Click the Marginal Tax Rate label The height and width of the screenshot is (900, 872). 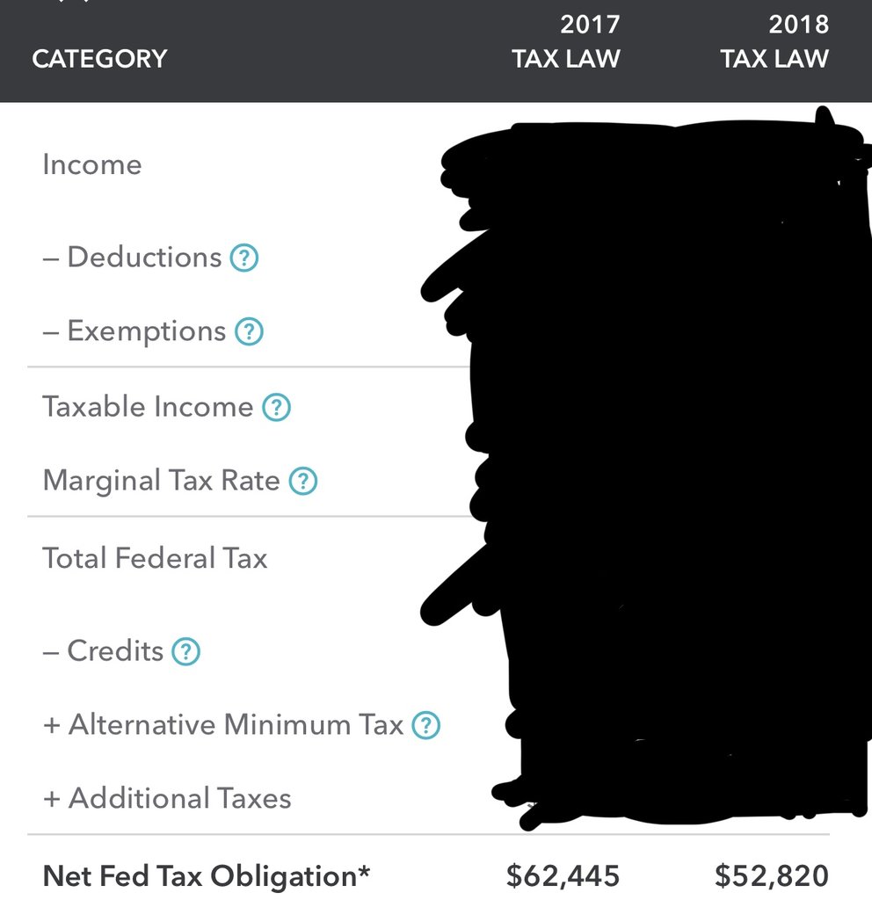click(161, 481)
